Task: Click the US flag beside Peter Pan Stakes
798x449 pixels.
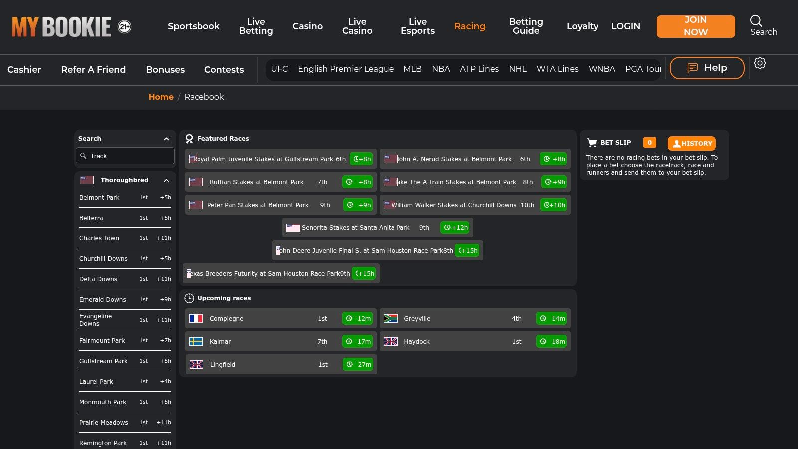Action: 196,205
